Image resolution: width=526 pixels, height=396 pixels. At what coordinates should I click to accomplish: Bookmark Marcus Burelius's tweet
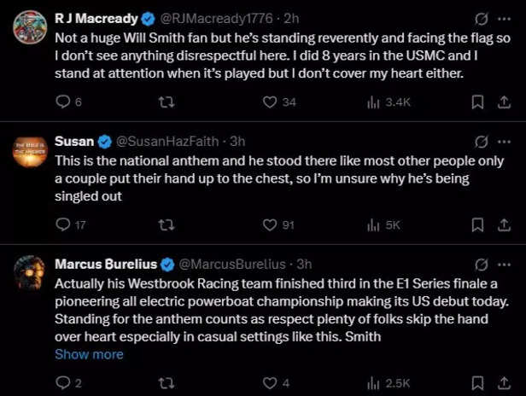[478, 382]
